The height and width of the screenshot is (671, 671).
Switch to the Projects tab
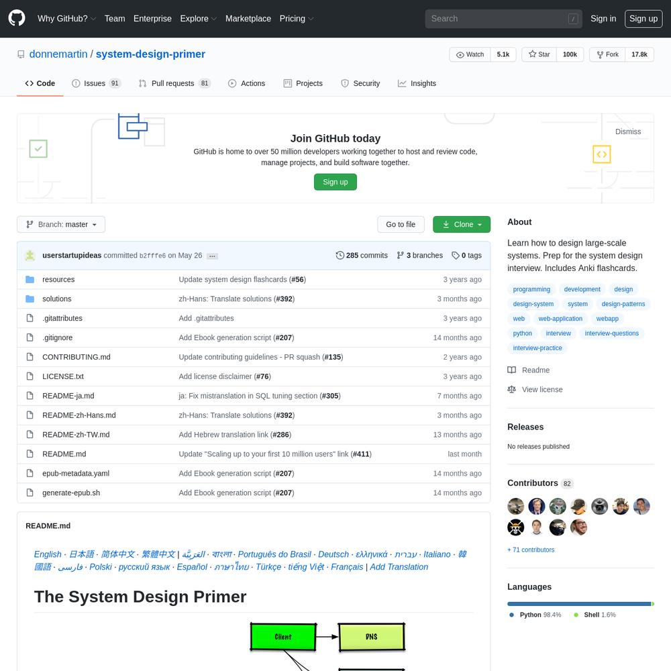(303, 83)
